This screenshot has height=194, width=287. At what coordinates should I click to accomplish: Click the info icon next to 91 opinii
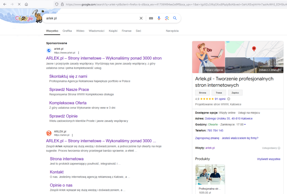coord(229,99)
